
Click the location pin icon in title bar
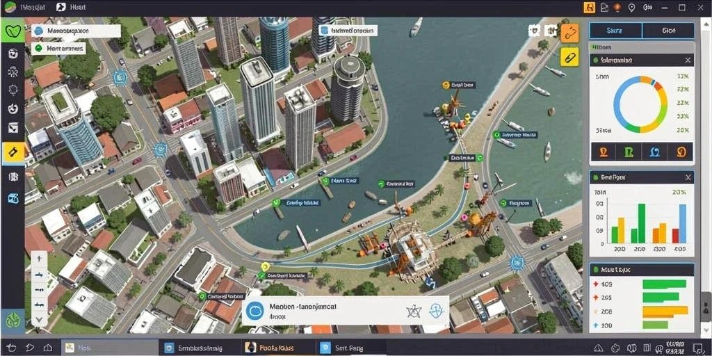[631, 7]
